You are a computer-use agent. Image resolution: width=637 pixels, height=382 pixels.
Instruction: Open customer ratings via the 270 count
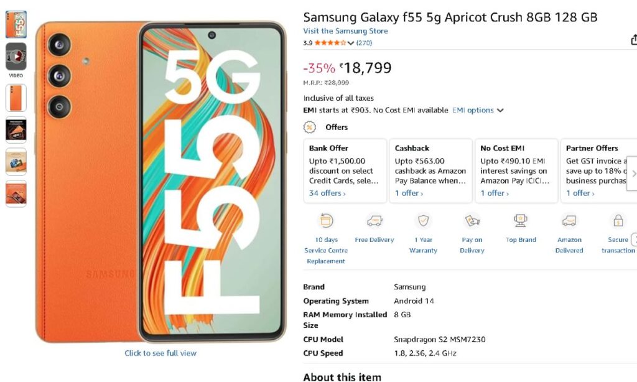(365, 43)
